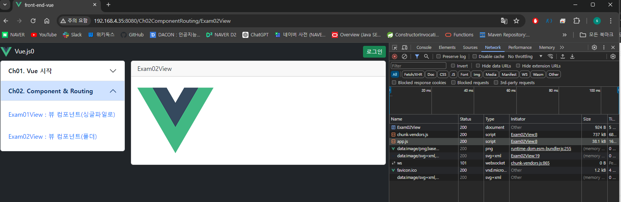This screenshot has width=621, height=202.
Task: Open the blue bracket extension icon
Action: pos(549,21)
